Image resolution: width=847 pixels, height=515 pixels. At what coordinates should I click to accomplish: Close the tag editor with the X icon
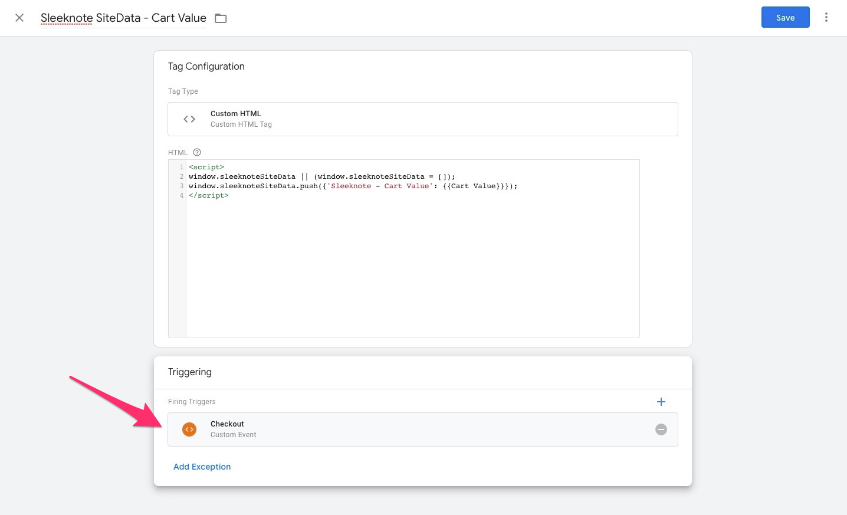pos(19,18)
